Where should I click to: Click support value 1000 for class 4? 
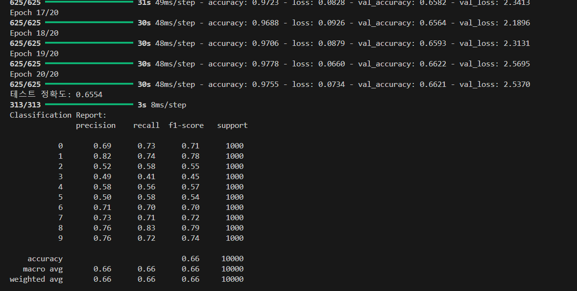click(235, 187)
